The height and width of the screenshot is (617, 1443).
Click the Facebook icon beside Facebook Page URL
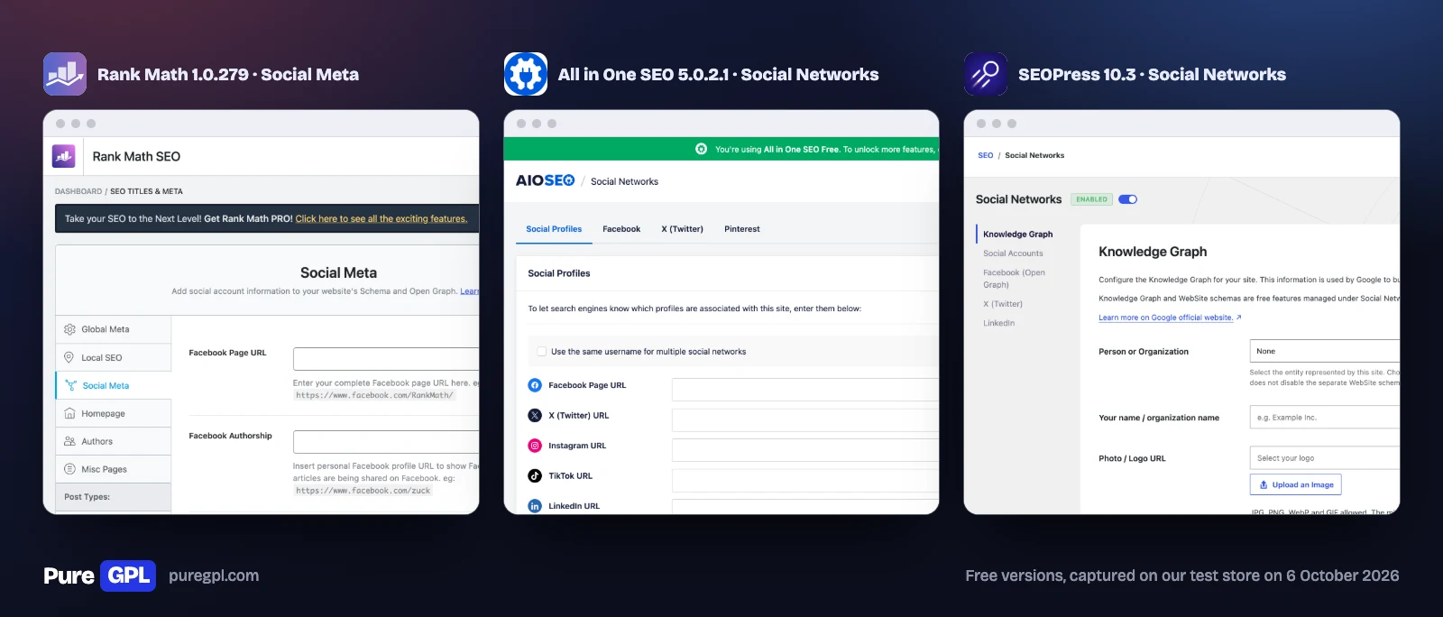point(535,385)
